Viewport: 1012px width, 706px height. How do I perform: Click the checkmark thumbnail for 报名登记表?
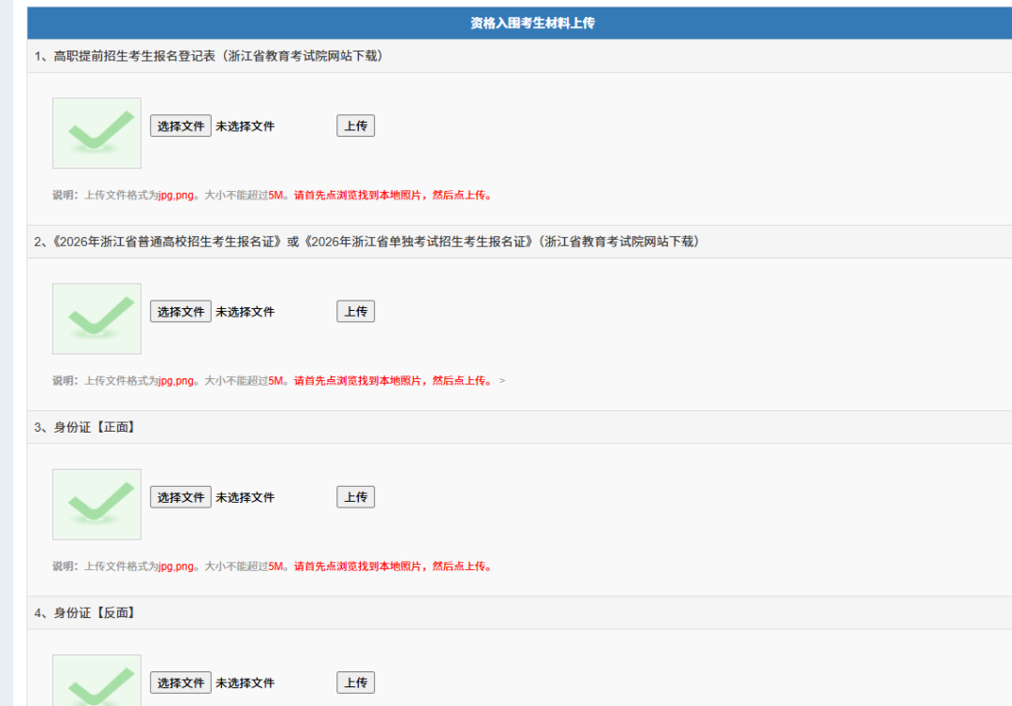97,133
